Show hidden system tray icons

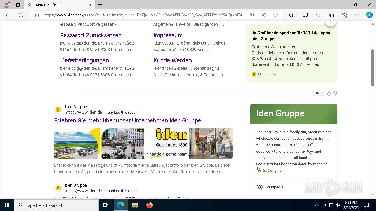pos(317,205)
